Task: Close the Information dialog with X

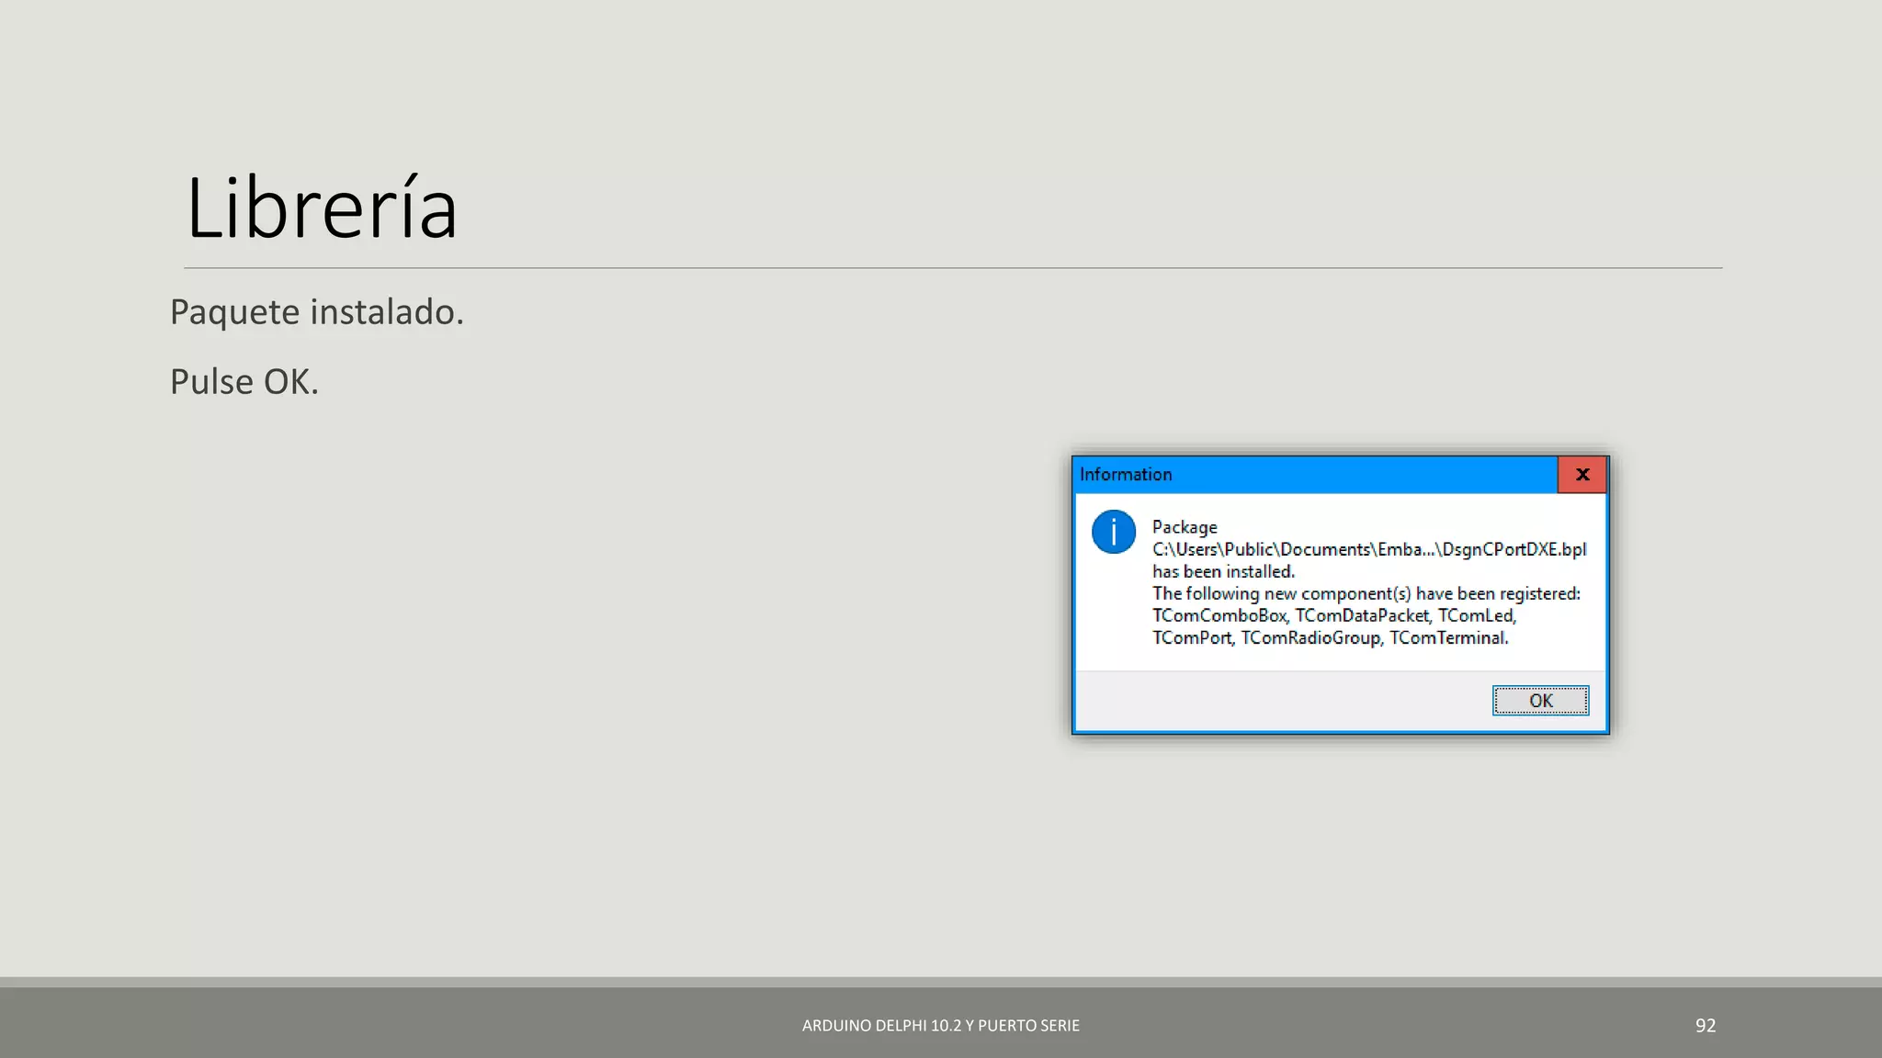Action: tap(1582, 475)
